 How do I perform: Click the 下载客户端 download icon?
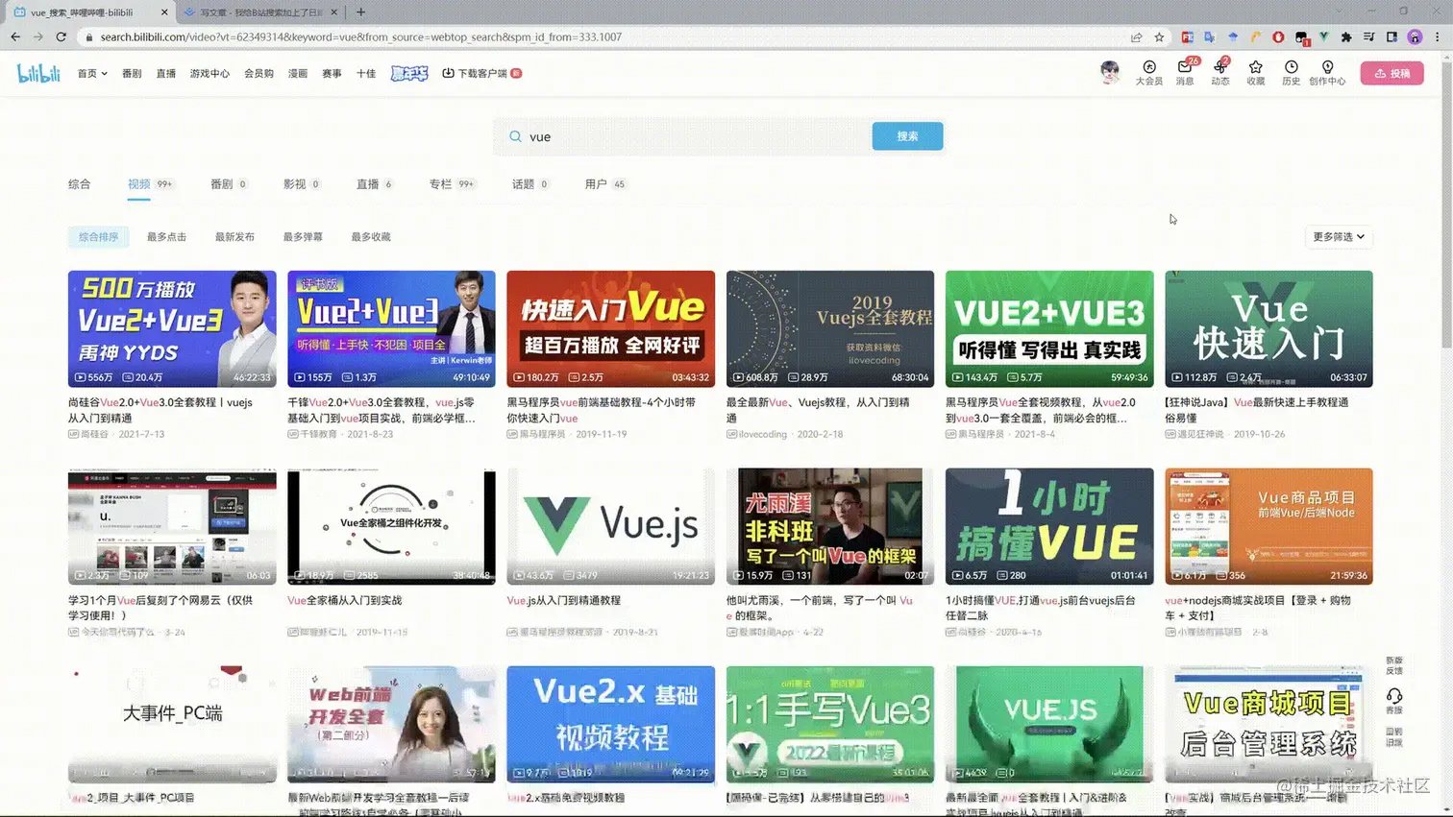[x=448, y=73]
